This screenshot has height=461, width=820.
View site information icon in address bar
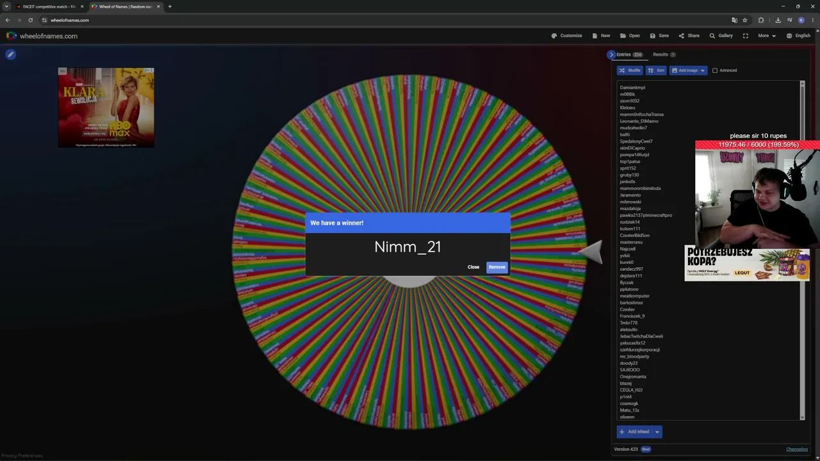click(44, 20)
